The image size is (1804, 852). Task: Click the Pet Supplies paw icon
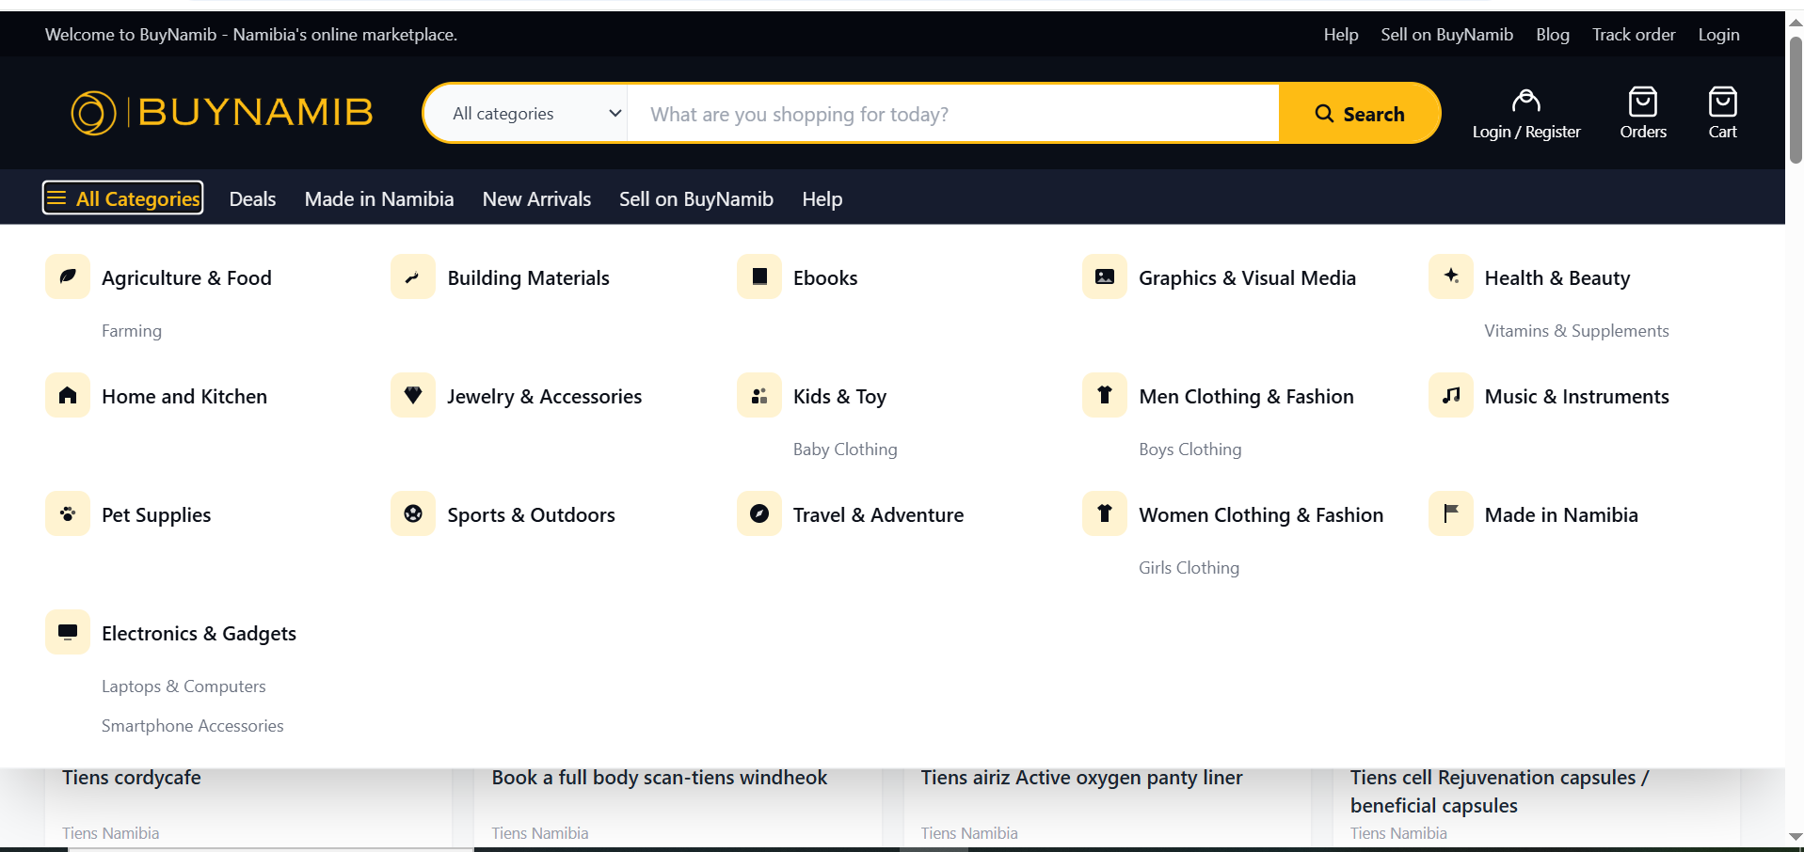(x=68, y=513)
